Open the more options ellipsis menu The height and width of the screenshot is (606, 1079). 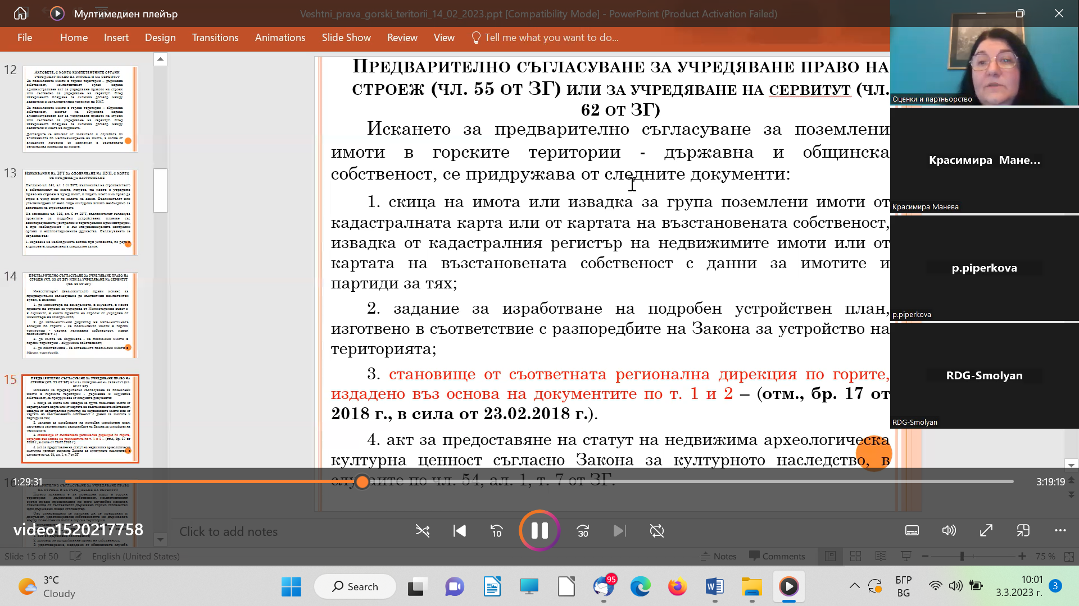coord(1060,531)
